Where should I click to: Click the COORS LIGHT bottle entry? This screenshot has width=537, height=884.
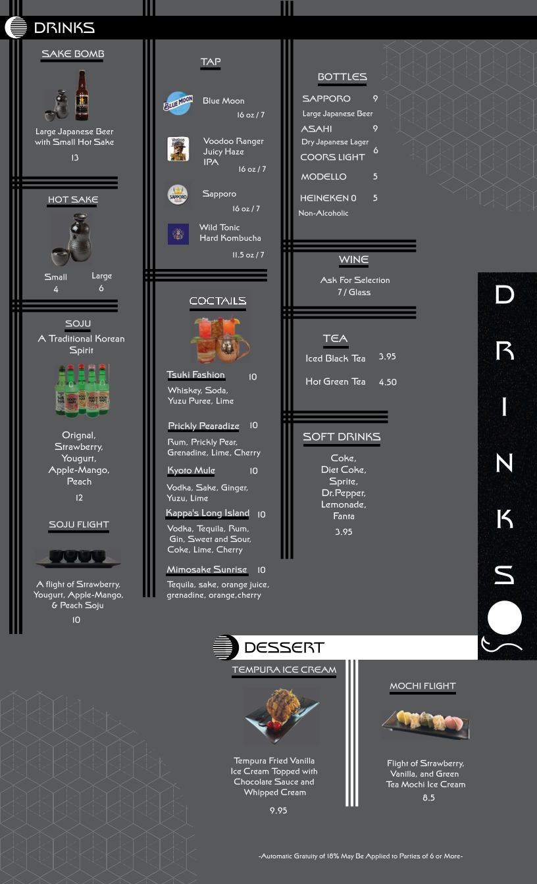(332, 157)
